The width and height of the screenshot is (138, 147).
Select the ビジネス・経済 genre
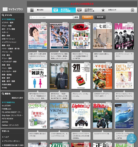tap(7, 23)
